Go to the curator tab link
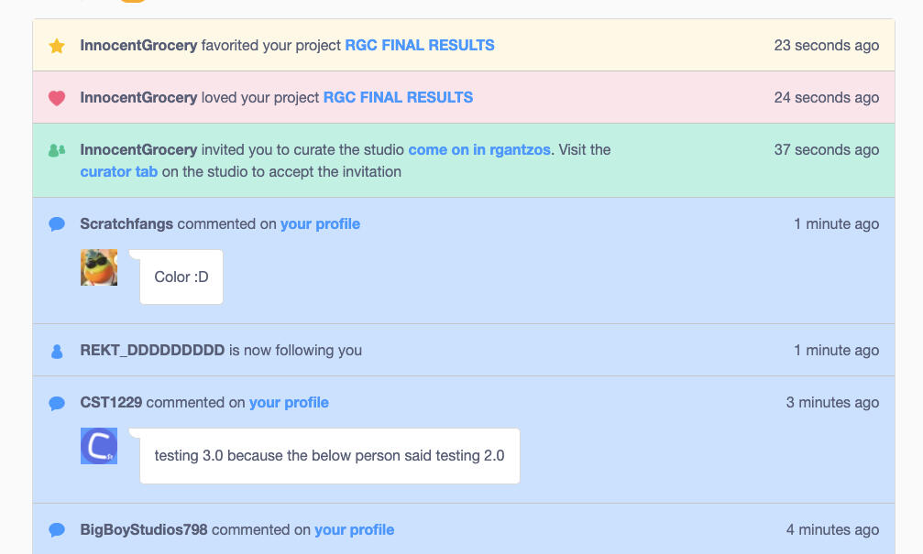 point(119,171)
